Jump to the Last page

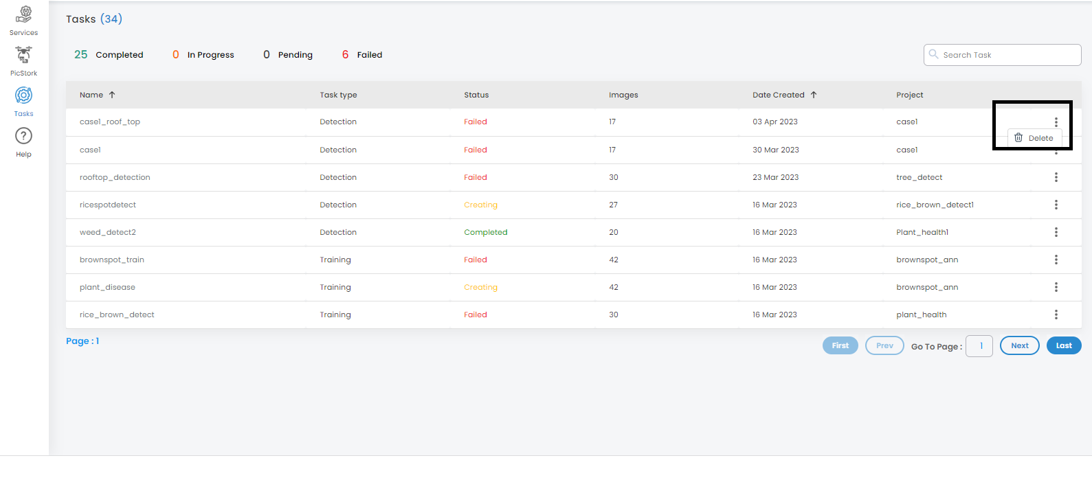(x=1063, y=345)
